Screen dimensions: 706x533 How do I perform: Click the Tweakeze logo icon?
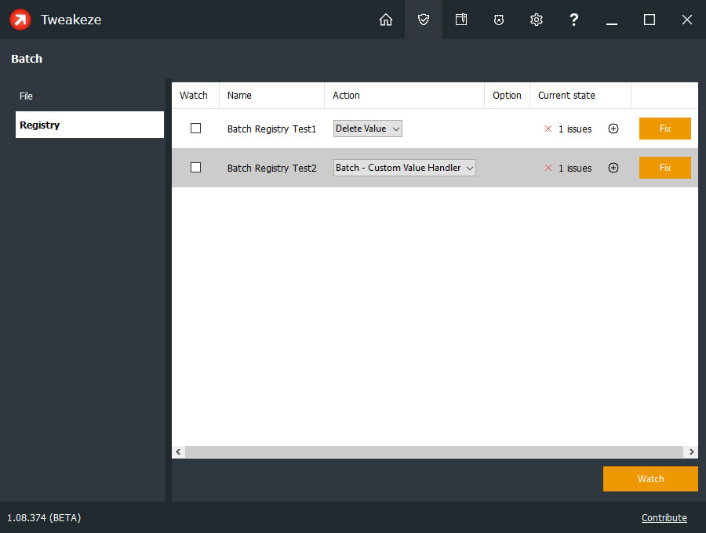click(20, 20)
